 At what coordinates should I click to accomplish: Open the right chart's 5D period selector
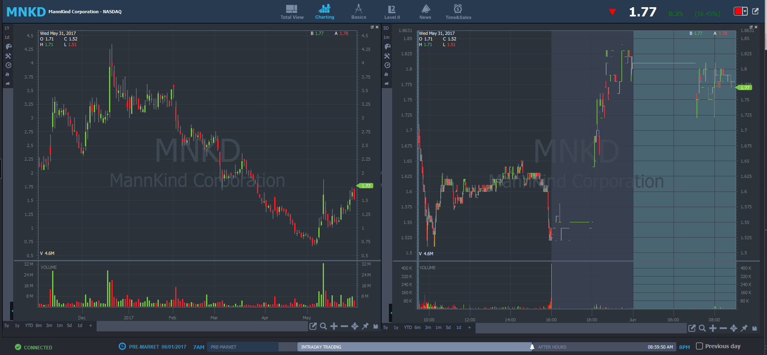(386, 28)
